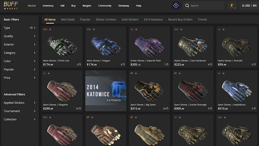Image resolution: width=259 pixels, height=146 pixels.
Task: Open Sport Gloves Amphibious glove image
Action: 237,91
